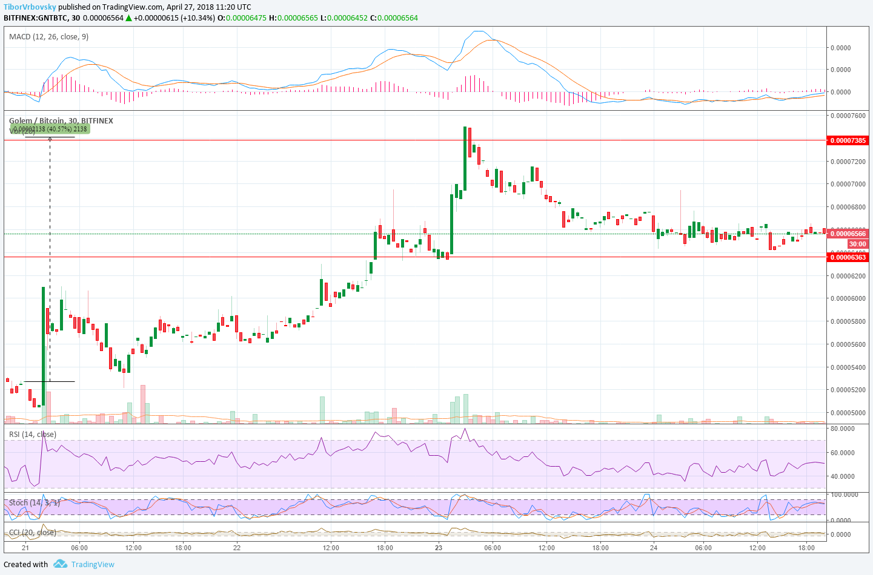Screen dimensions: 873x575
Task: Click the 0.00007000 price axis value
Action: [x=848, y=184]
